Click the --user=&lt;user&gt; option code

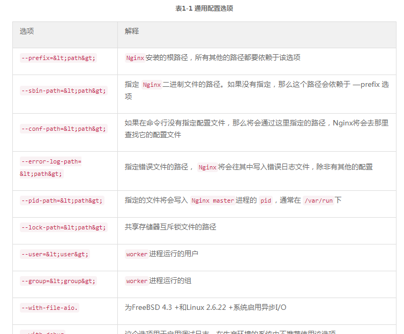(x=55, y=254)
